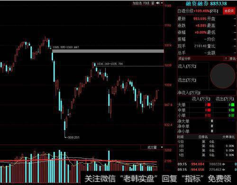
Task: Click the 现手 value 218140
Action: (200, 46)
